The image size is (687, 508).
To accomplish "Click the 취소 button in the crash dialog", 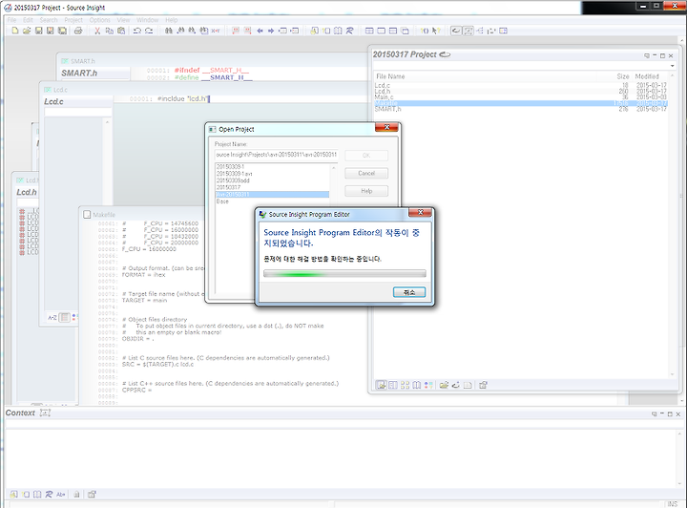I will coord(408,292).
